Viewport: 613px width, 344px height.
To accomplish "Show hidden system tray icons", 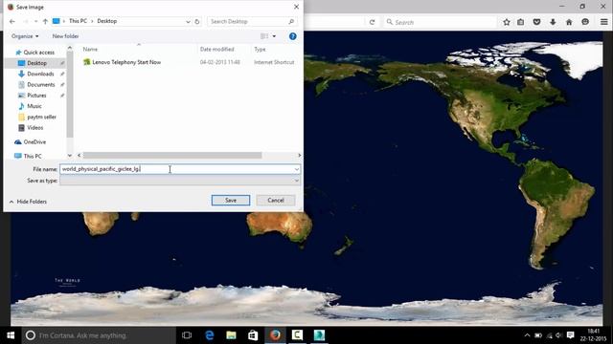I will (527, 335).
